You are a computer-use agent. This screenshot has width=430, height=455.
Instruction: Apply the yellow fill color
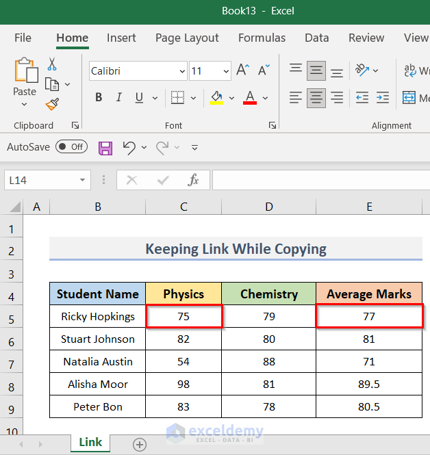click(216, 98)
